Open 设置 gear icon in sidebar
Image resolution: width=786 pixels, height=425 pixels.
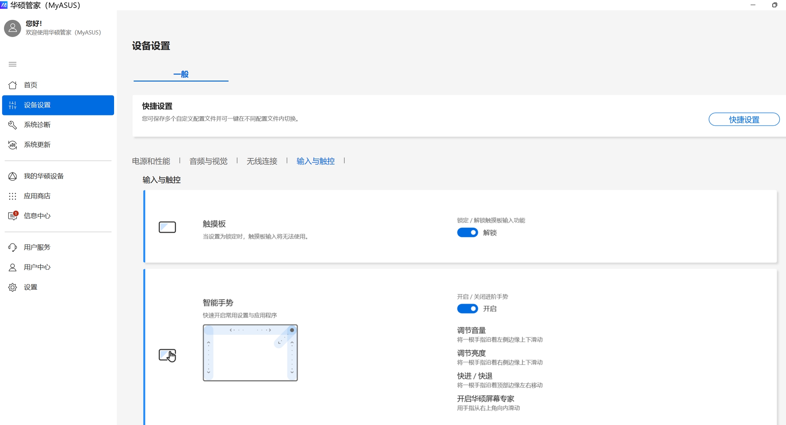tap(13, 287)
